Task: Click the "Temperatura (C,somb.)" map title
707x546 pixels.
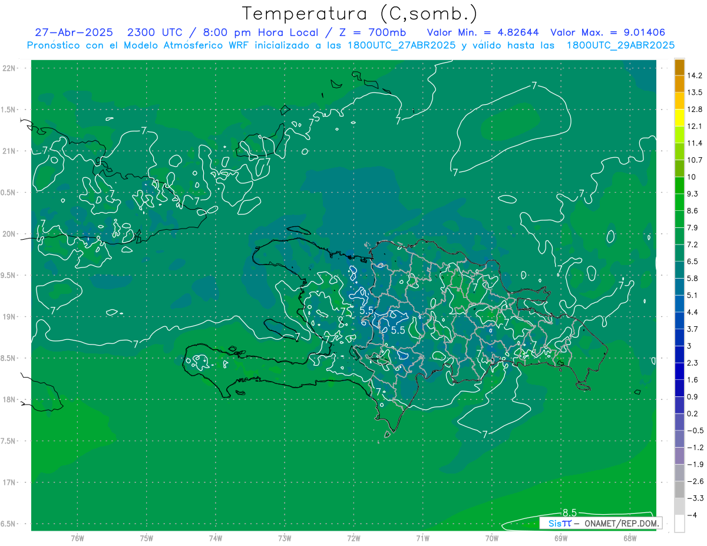Action: point(360,14)
